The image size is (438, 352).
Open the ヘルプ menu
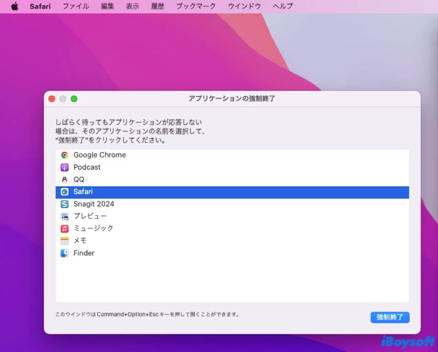281,6
